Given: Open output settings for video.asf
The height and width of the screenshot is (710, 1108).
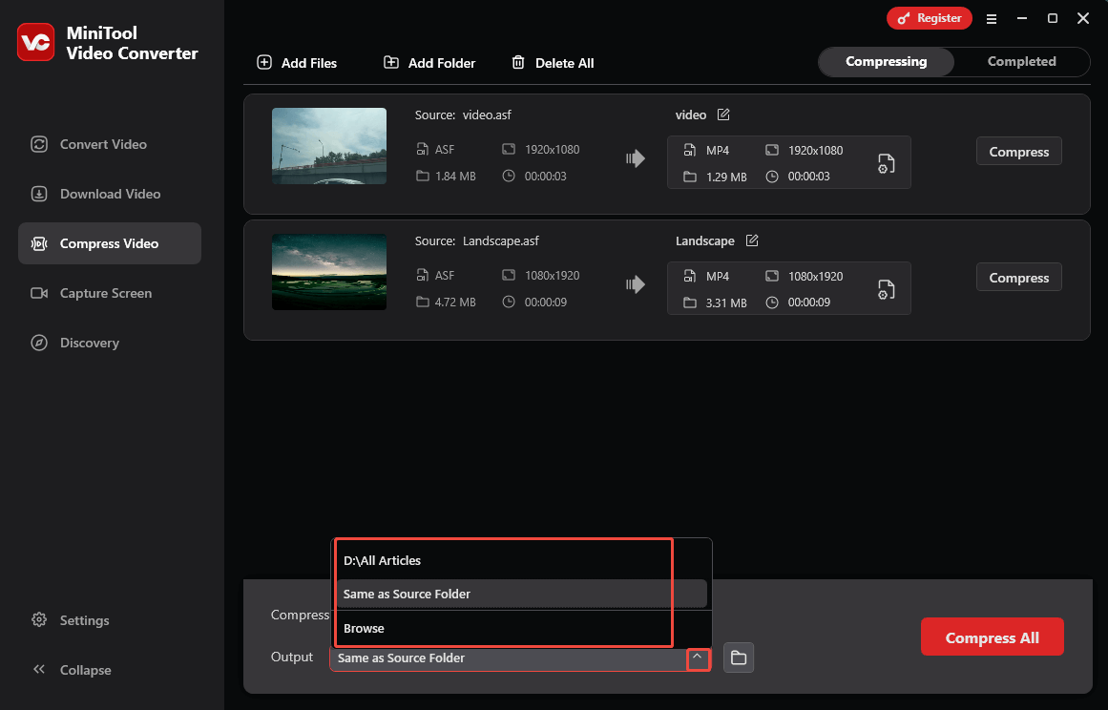Looking at the screenshot, I should (x=886, y=162).
